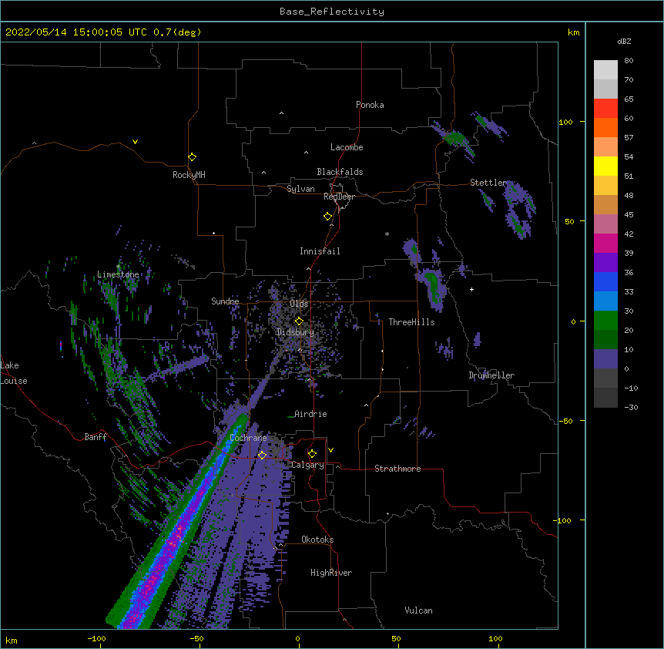Click the -30 value in dBZ legend
Image resolution: width=664 pixels, height=649 pixels.
pyautogui.click(x=631, y=407)
